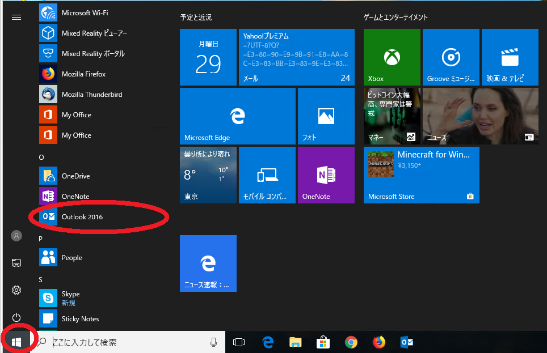Jump via the letter O header
Image resolution: width=547 pixels, height=353 pixels.
click(41, 157)
